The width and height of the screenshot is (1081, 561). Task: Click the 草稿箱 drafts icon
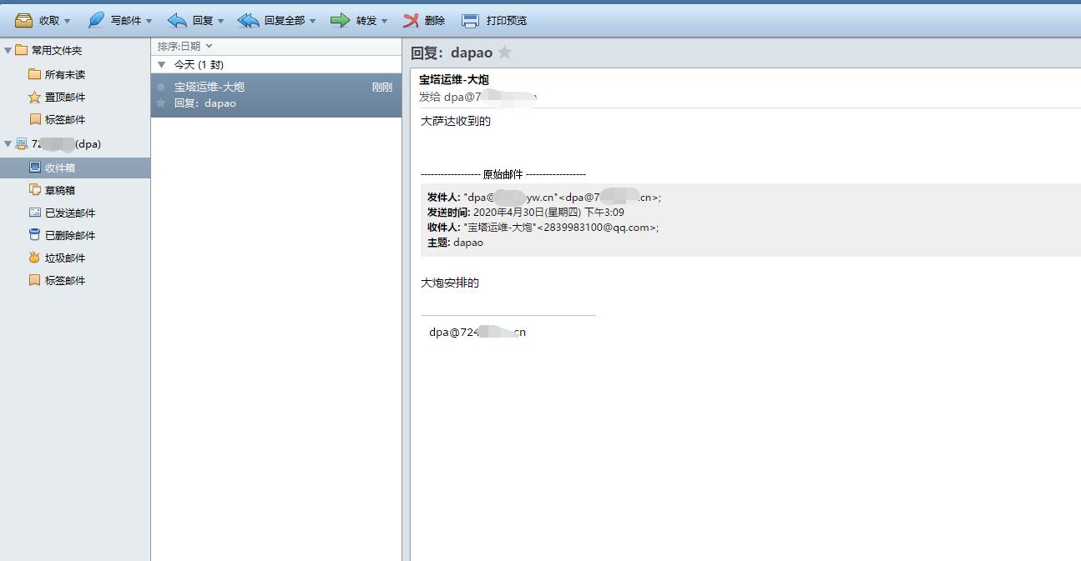(x=34, y=190)
